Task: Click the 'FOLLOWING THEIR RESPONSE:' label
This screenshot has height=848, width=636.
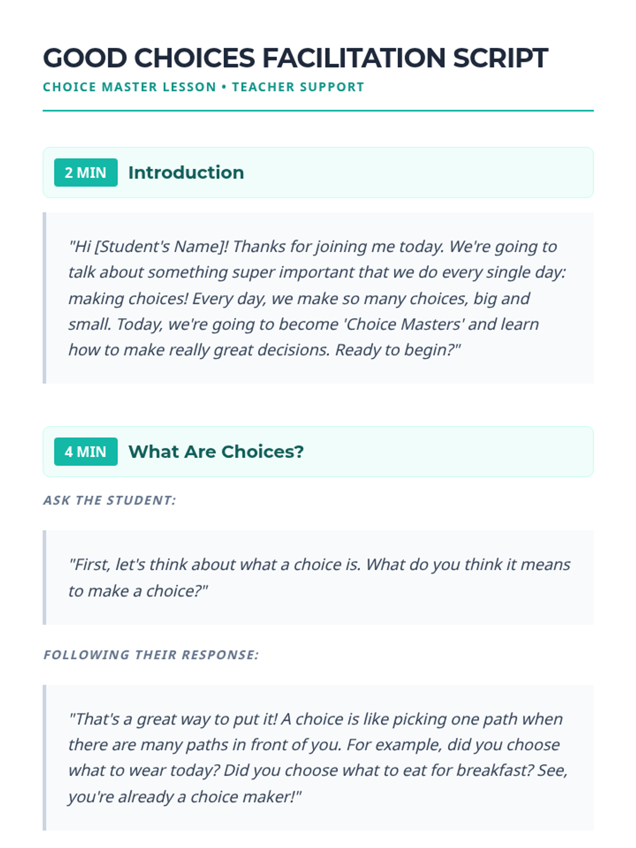Action: click(151, 655)
